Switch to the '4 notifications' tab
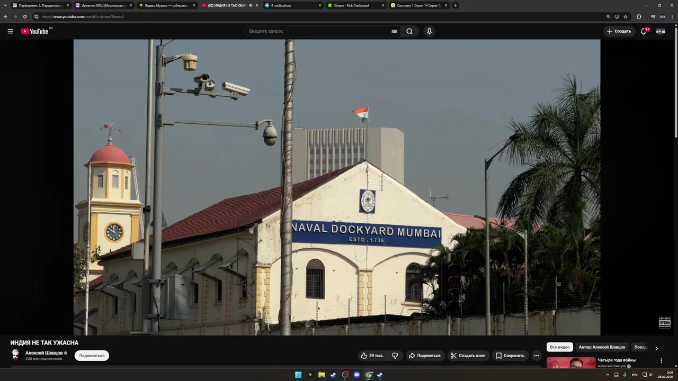Screen dimensions: 678x381 pos(292,5)
